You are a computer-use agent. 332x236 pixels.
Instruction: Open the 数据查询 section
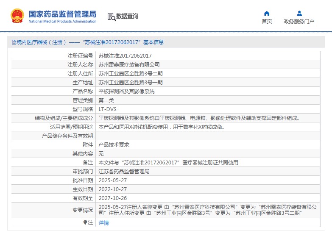coord(127,17)
